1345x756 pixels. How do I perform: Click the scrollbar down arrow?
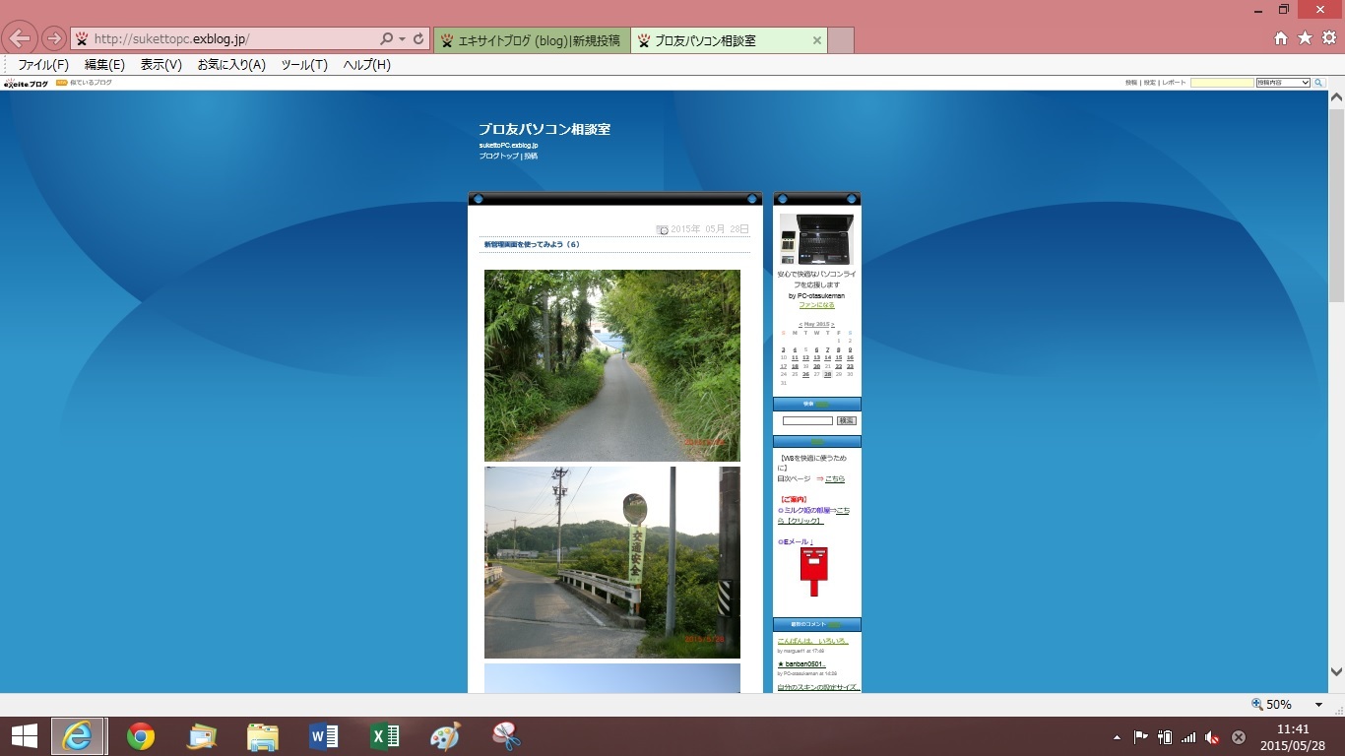pos(1336,671)
